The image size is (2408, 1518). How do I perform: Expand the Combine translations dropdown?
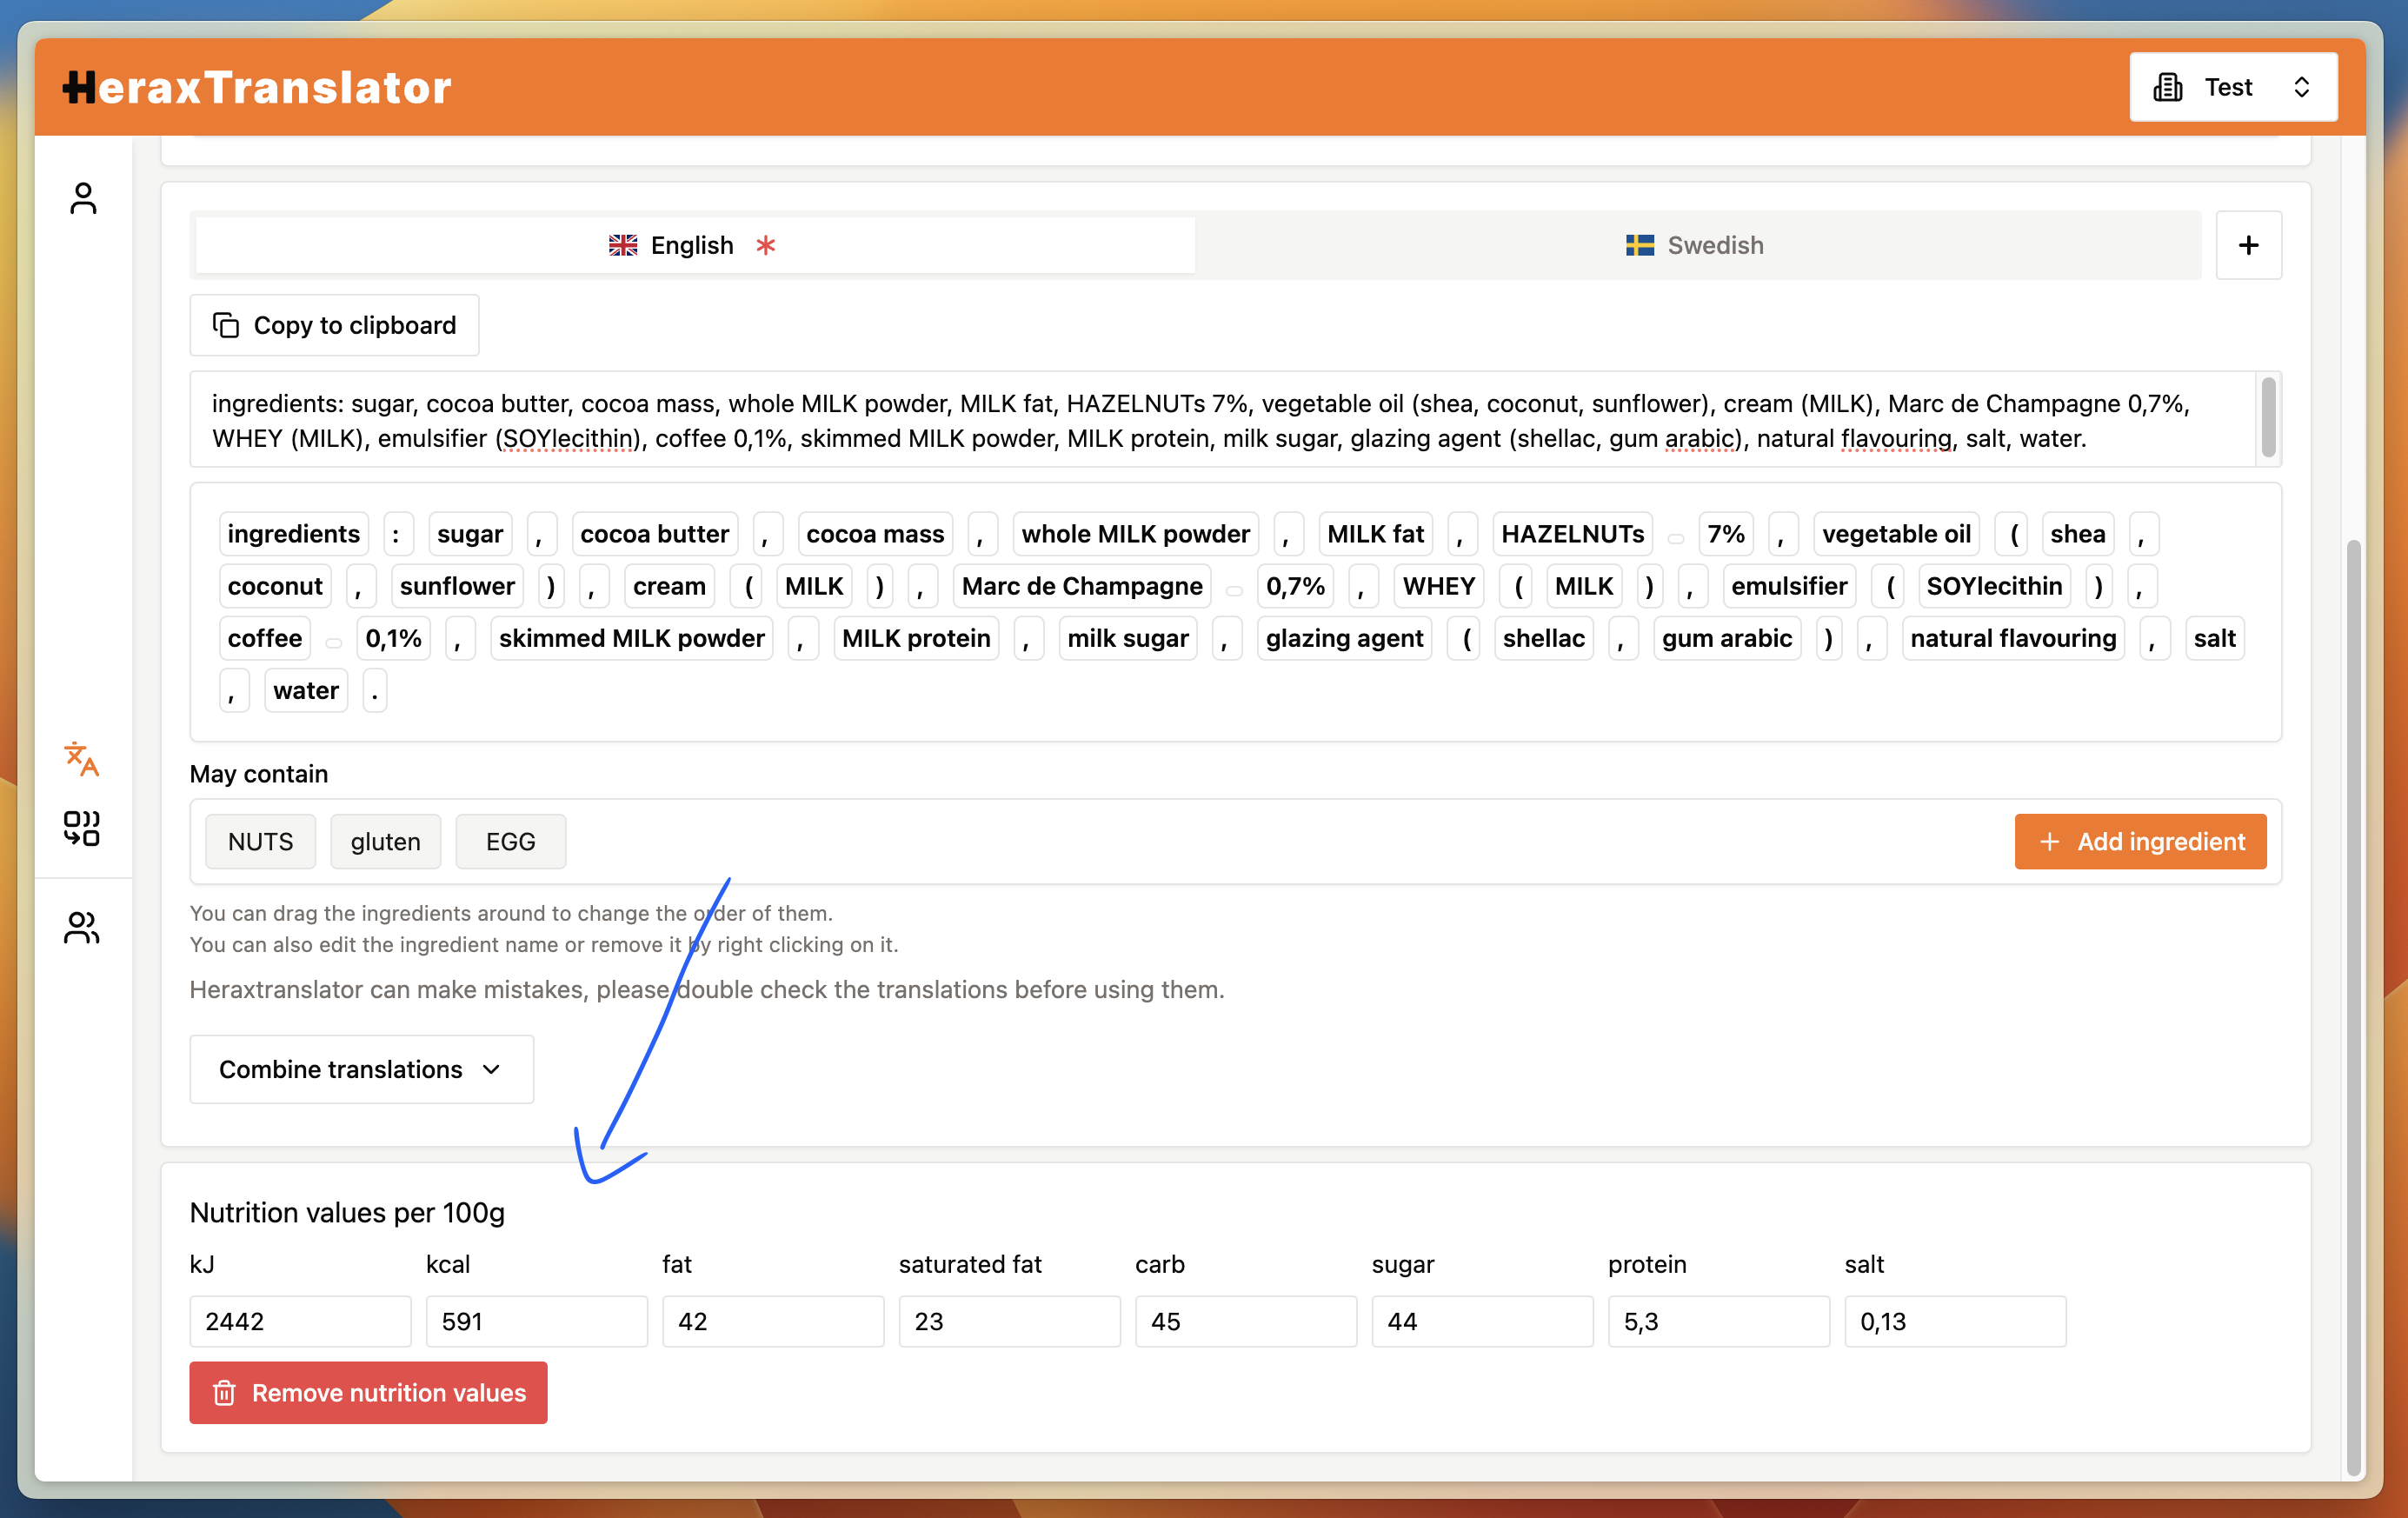tap(361, 1069)
